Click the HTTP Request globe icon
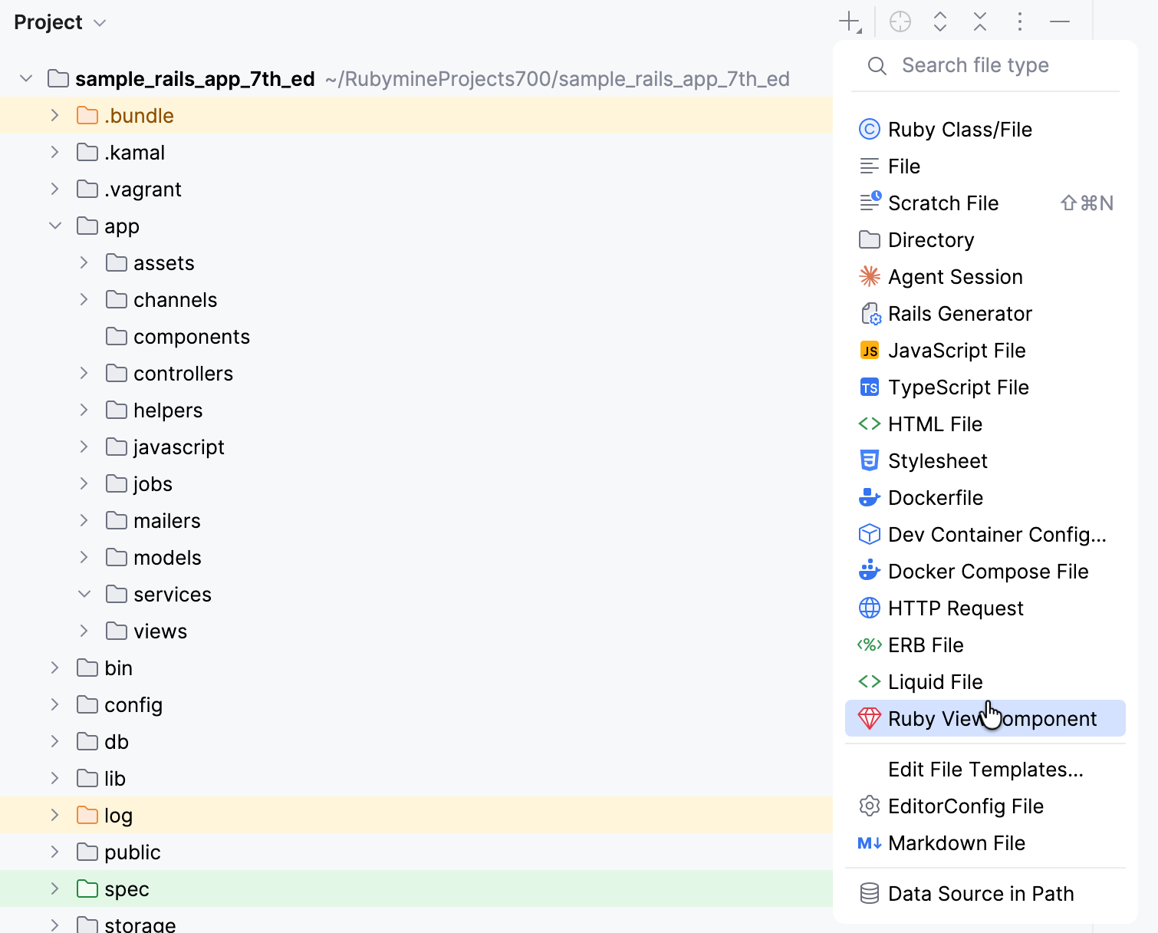 pos(869,608)
